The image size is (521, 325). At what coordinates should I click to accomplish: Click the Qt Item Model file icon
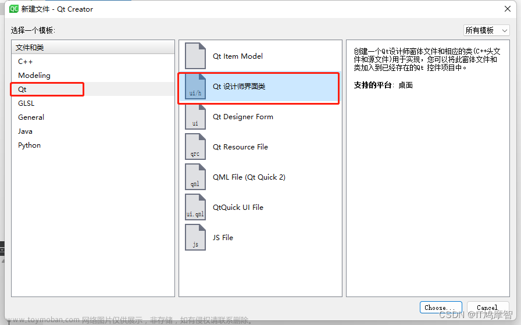pyautogui.click(x=195, y=56)
